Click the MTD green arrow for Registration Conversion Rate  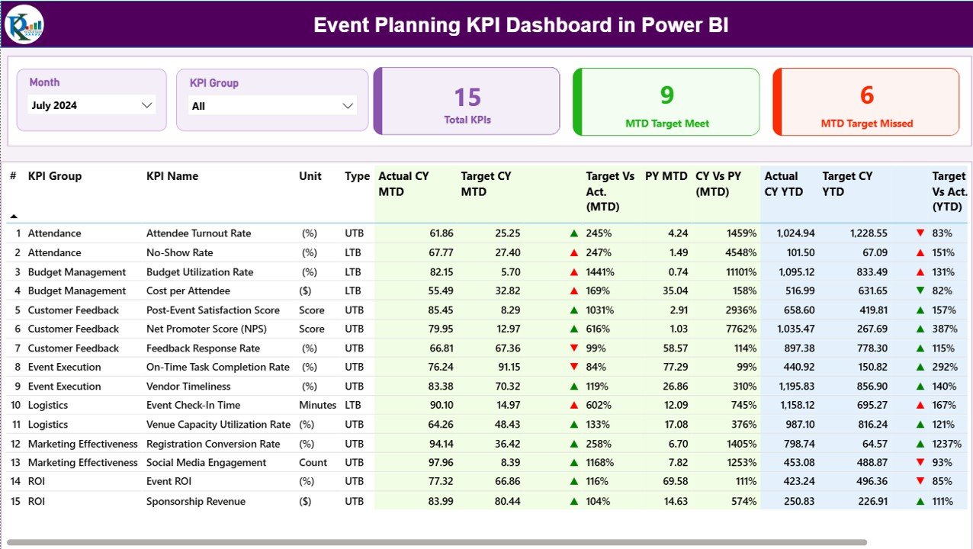(x=573, y=444)
